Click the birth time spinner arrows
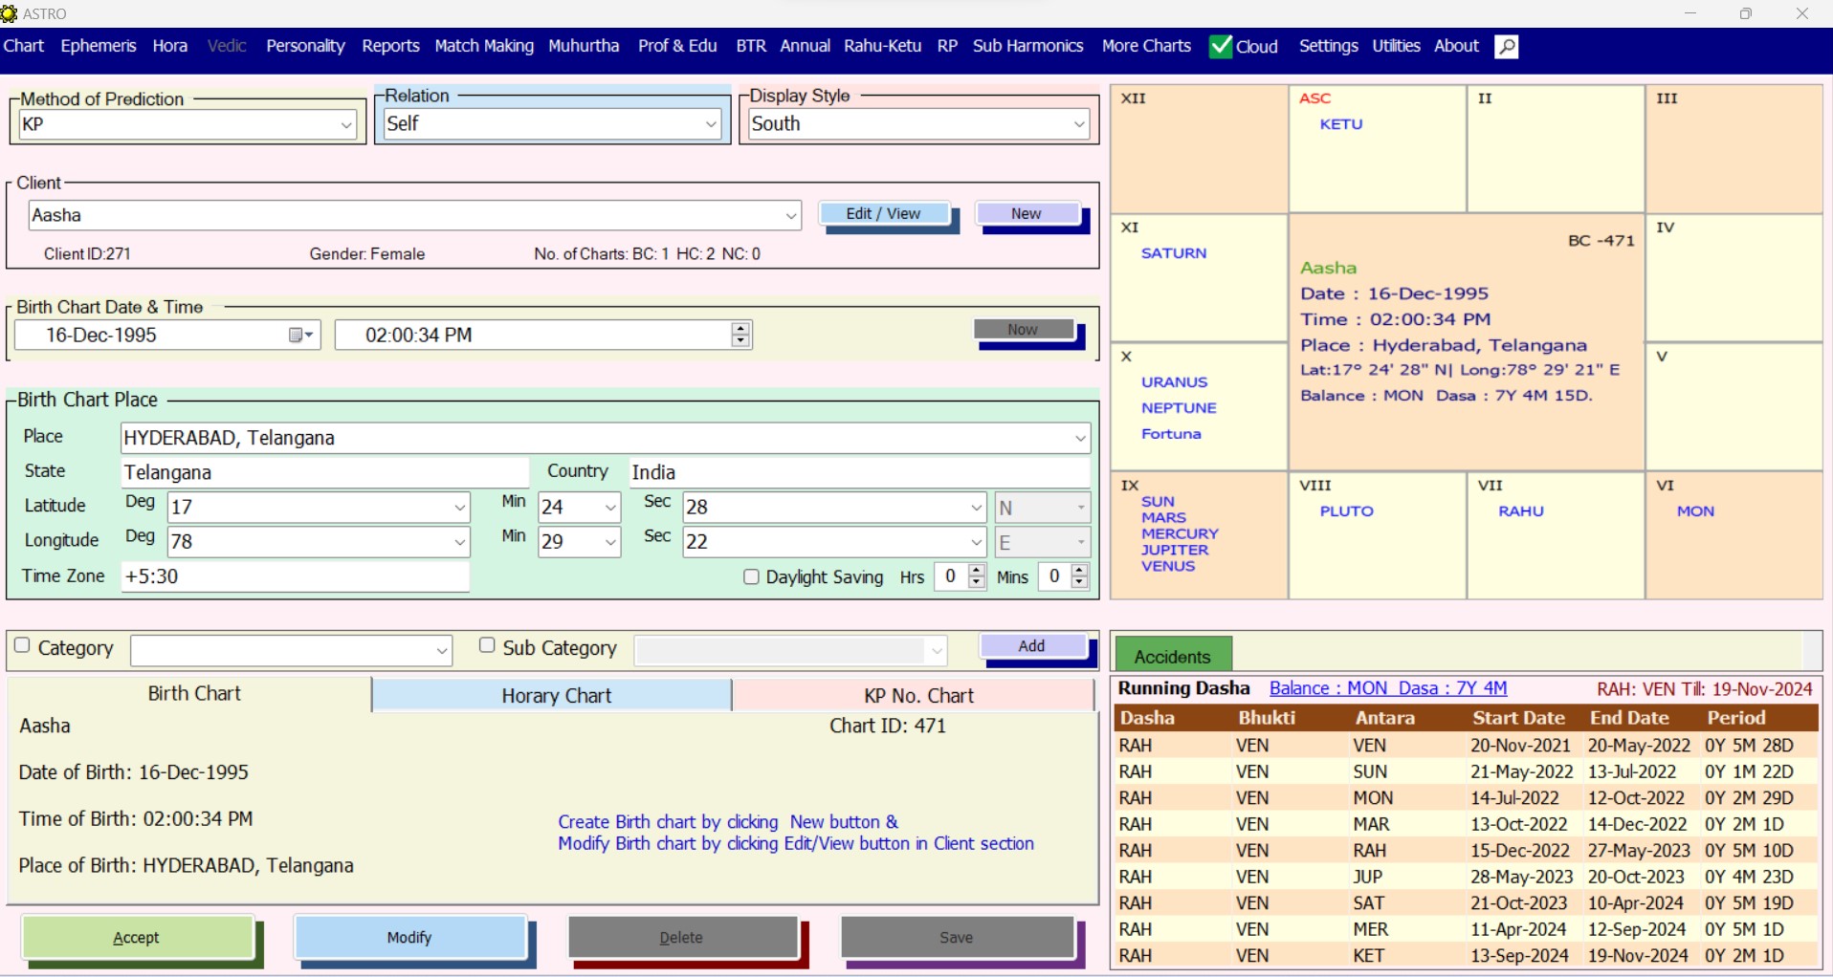This screenshot has height=977, width=1833. click(x=740, y=335)
